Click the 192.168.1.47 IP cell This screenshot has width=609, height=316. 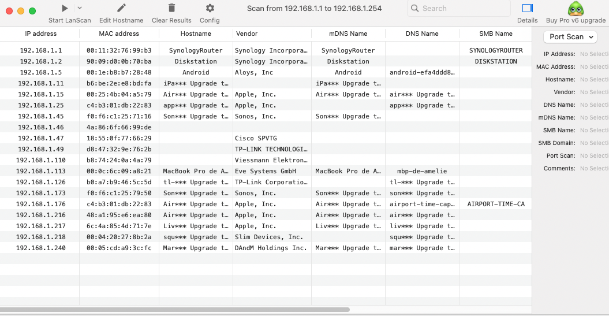tap(41, 138)
